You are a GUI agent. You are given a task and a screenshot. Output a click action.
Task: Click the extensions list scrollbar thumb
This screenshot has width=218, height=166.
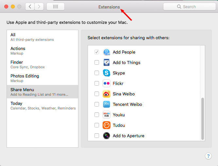[203, 119]
